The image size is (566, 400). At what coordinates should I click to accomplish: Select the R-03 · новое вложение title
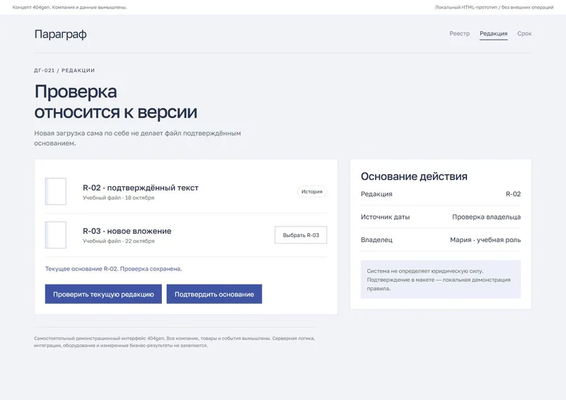click(127, 232)
